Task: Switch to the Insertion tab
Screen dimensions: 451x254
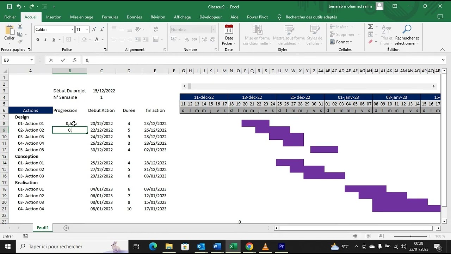Action: click(x=54, y=17)
